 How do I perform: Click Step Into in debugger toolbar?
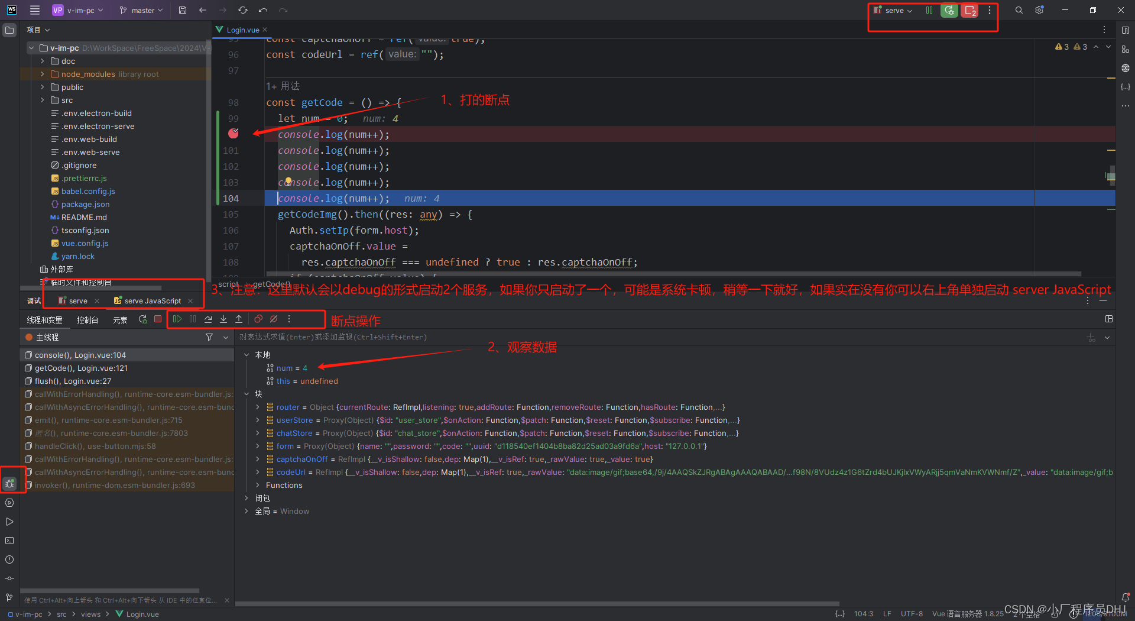pos(223,319)
